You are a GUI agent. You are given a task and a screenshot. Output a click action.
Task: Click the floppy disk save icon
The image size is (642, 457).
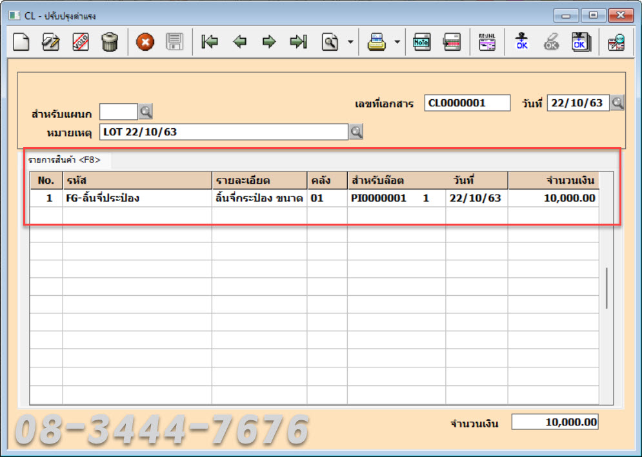[x=174, y=42]
